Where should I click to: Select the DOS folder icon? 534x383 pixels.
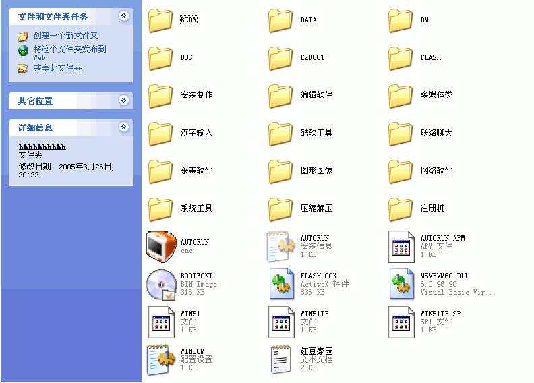coord(160,58)
